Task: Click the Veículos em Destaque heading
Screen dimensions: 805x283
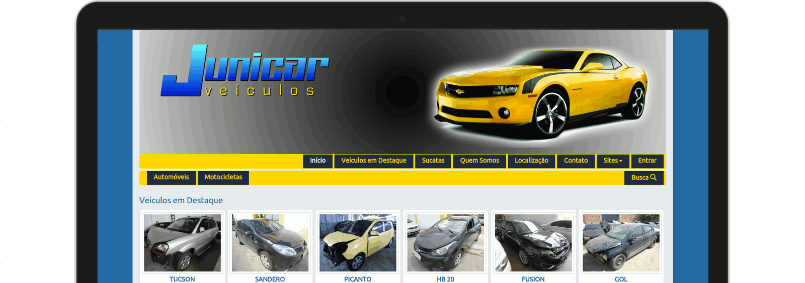Action: tap(181, 200)
